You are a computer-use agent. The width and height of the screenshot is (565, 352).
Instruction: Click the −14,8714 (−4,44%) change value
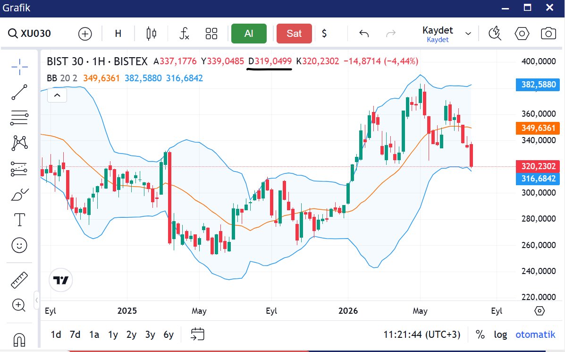tap(381, 61)
